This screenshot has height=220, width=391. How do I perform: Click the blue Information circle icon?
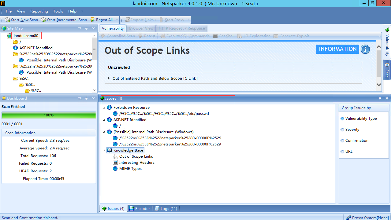pos(365,49)
